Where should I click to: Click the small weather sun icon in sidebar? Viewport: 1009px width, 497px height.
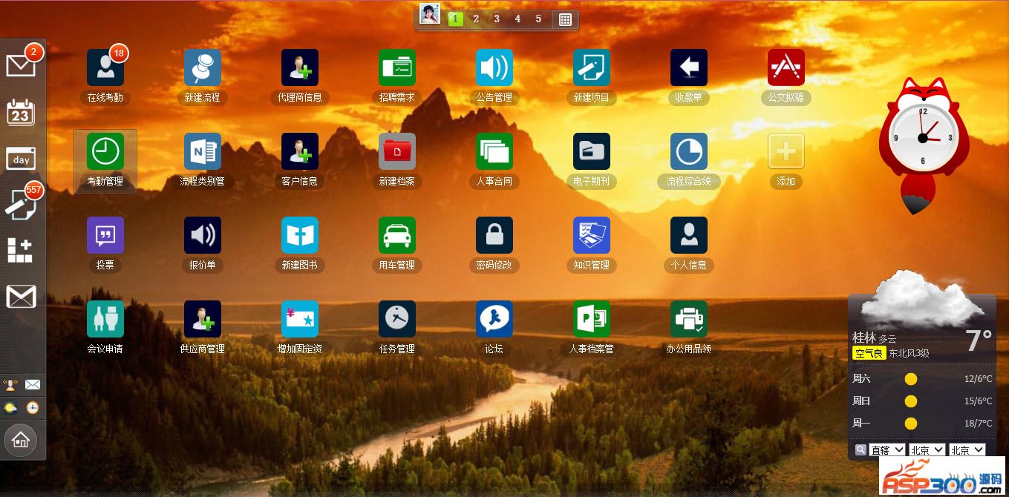(x=10, y=407)
